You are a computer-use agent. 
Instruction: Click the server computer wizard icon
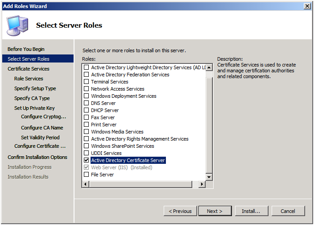tap(17, 25)
